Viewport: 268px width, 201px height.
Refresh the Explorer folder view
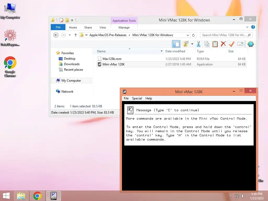point(193,35)
